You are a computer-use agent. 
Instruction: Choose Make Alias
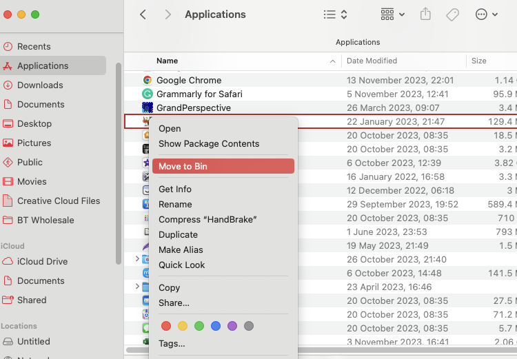pos(223,250)
